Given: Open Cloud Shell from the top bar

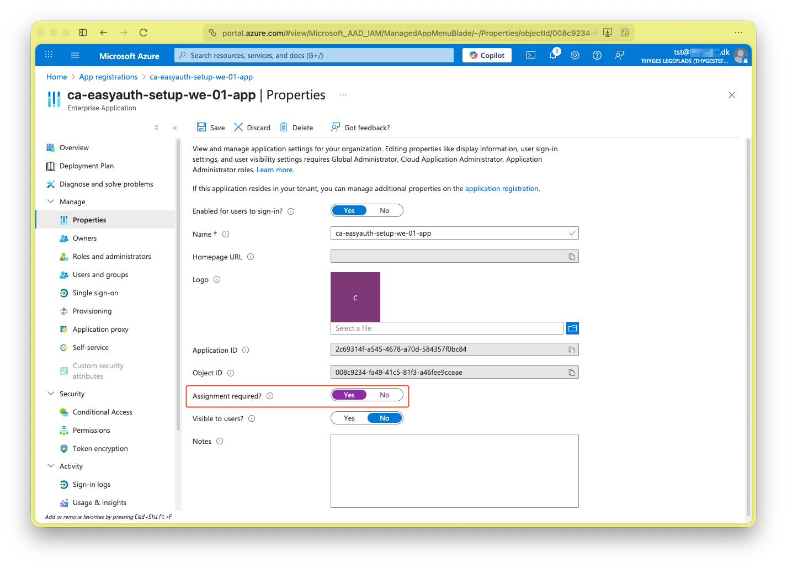Looking at the screenshot, I should click(x=531, y=55).
